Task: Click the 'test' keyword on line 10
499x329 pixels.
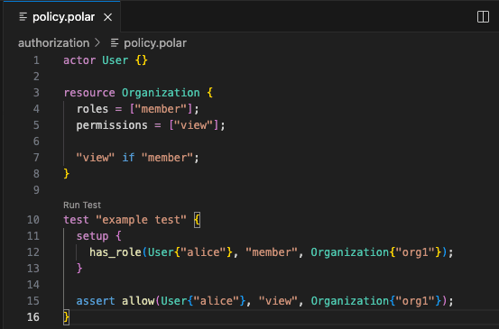Action: coord(77,220)
